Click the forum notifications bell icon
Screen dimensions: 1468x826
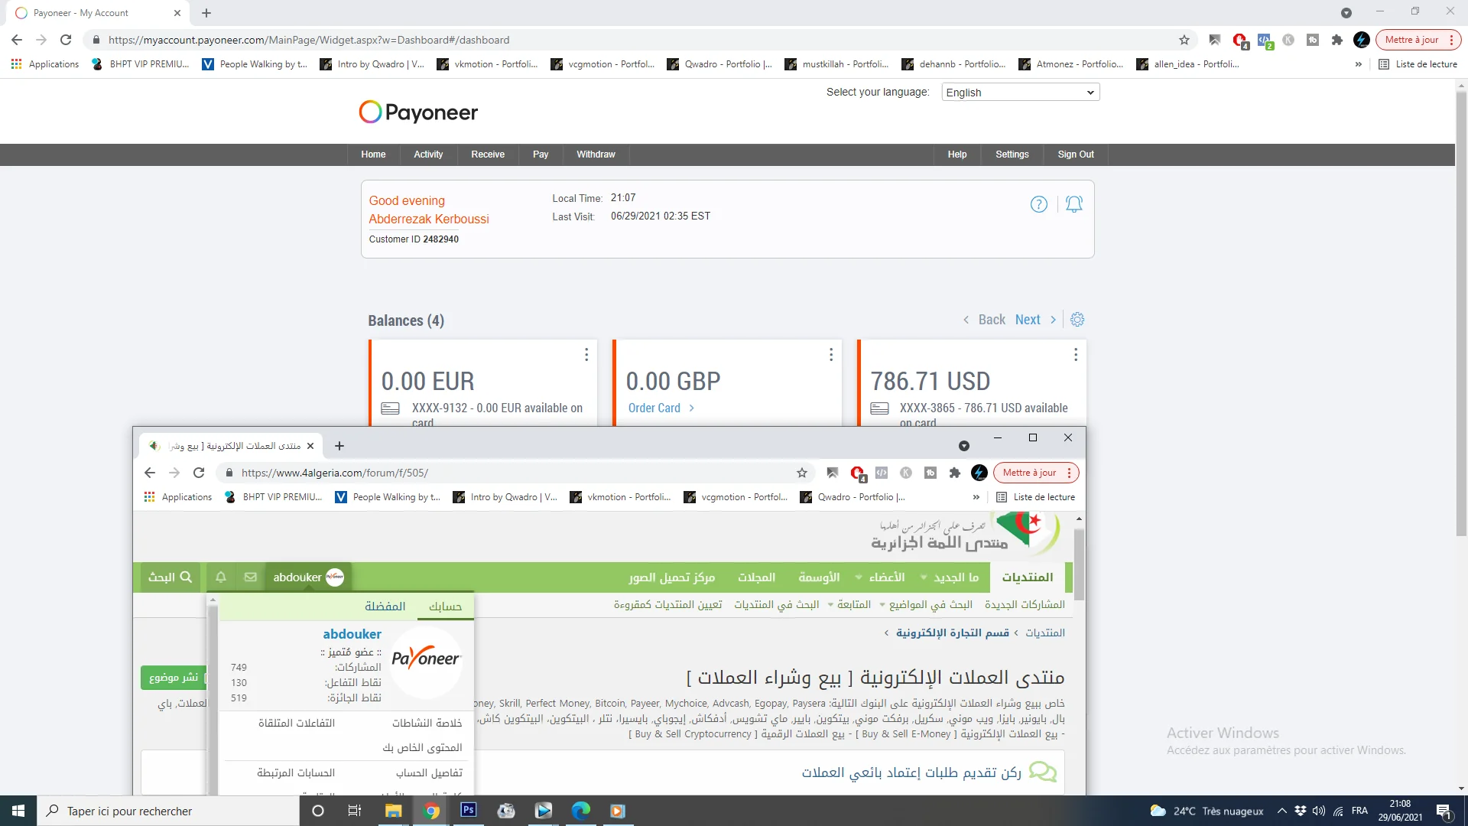(220, 577)
